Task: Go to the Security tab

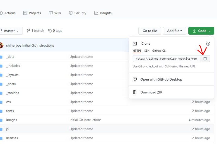Action: point(78,13)
